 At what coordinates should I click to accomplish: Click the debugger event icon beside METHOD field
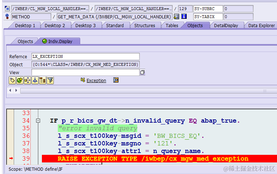coord(7,17)
